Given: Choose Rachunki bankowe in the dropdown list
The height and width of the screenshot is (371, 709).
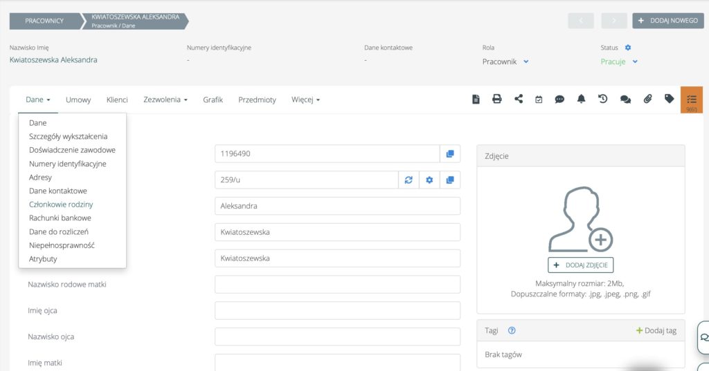Looking at the screenshot, I should (x=60, y=218).
